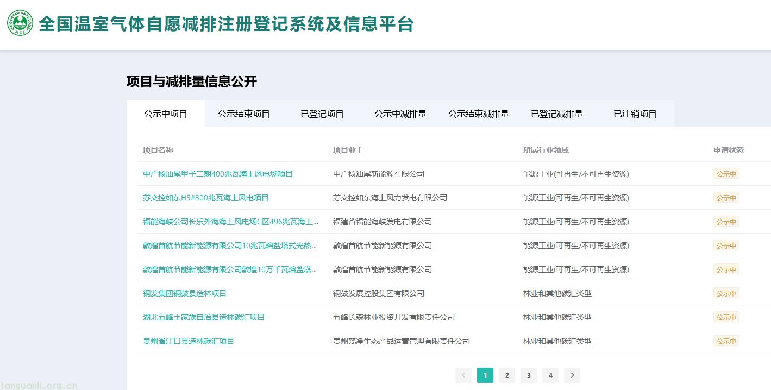This screenshot has width=771, height=390.
Task: Go to page 3
Action: [x=529, y=375]
